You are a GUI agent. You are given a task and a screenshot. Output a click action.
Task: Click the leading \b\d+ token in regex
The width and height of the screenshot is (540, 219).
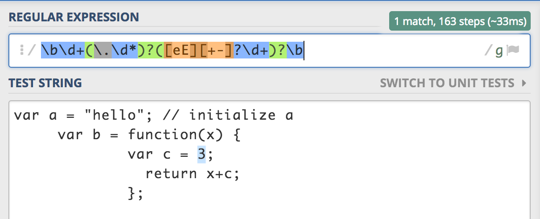[63, 51]
